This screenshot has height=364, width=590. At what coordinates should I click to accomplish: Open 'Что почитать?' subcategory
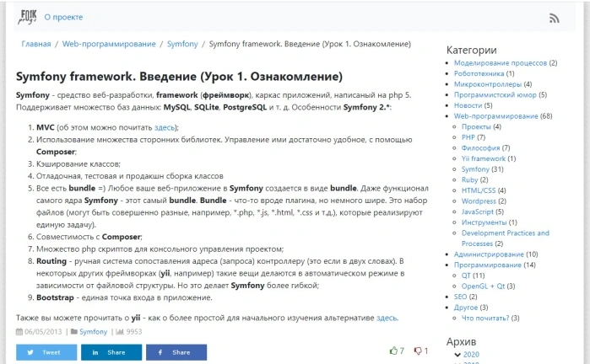(x=485, y=318)
